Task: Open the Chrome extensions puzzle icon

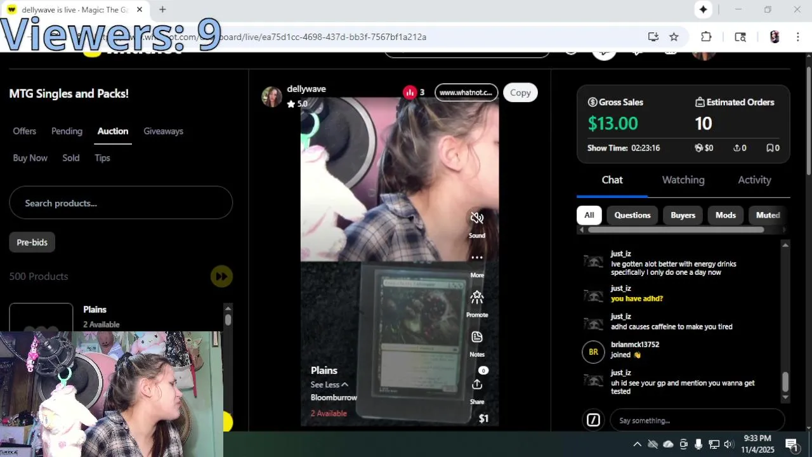Action: [x=706, y=37]
